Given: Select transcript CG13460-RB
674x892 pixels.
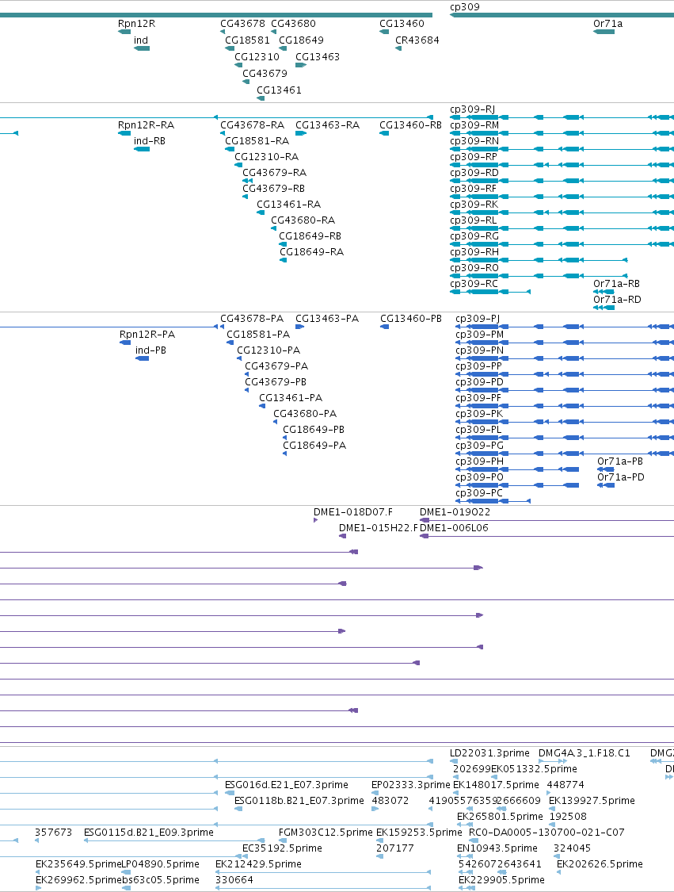Looking at the screenshot, I should (410, 125).
